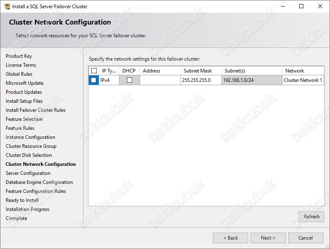Image resolution: width=330 pixels, height=249 pixels.
Task: Click the Address field of the IPv4 row
Action: point(160,80)
